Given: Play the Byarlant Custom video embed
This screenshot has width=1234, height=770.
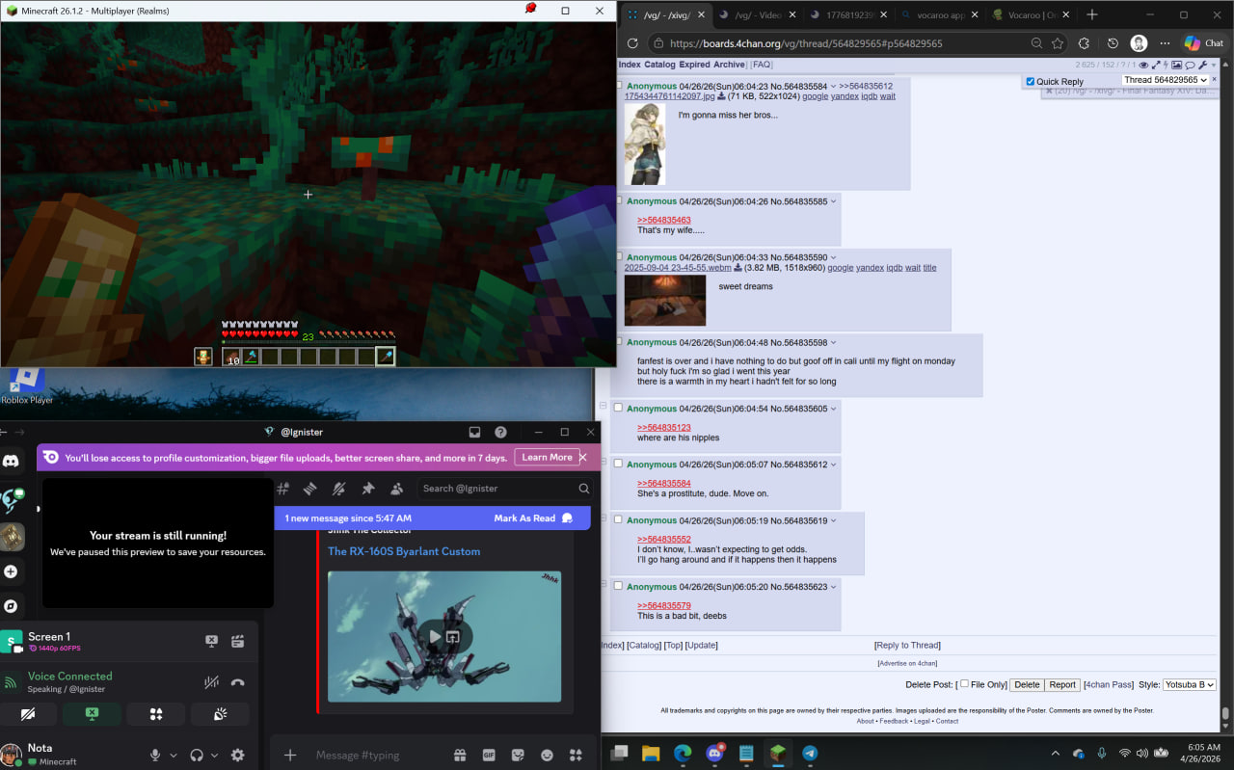Looking at the screenshot, I should pyautogui.click(x=435, y=636).
